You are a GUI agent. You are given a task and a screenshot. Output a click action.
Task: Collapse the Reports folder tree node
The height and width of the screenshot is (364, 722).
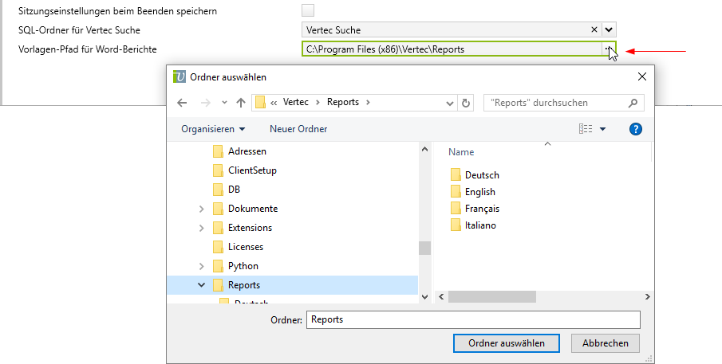(201, 285)
